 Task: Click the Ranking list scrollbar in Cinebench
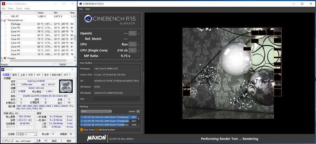pos(138,121)
